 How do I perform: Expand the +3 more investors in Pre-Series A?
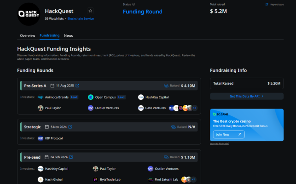click(x=195, y=108)
